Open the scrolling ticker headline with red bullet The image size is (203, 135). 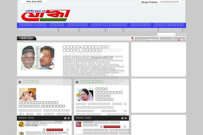160,38
